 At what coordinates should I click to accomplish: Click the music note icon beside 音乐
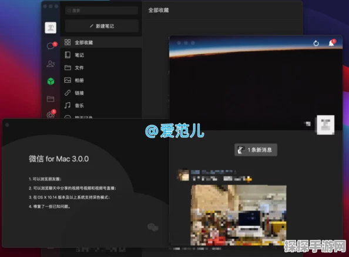68,105
